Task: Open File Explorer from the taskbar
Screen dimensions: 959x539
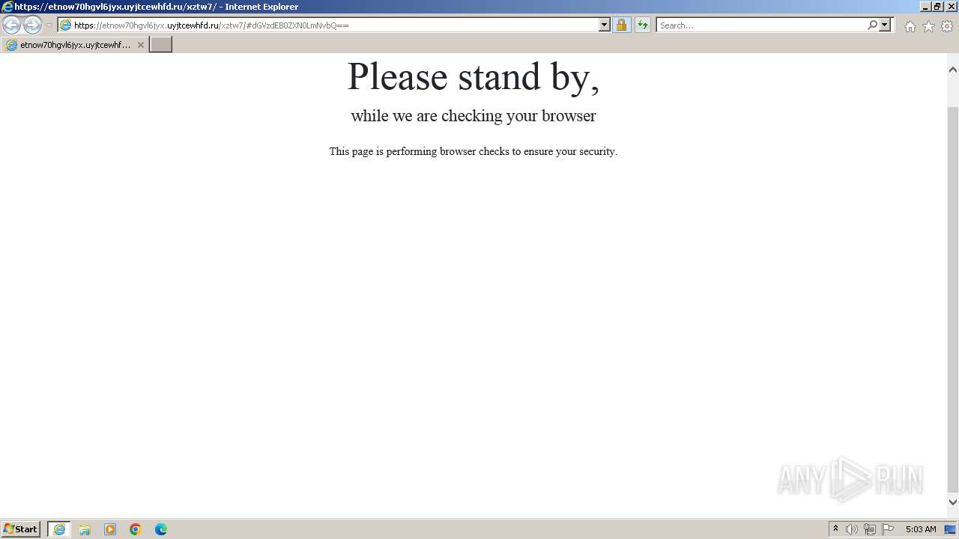Action: pos(85,529)
